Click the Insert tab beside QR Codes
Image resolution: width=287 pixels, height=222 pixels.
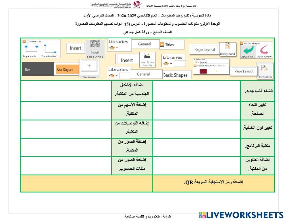coord(76,48)
